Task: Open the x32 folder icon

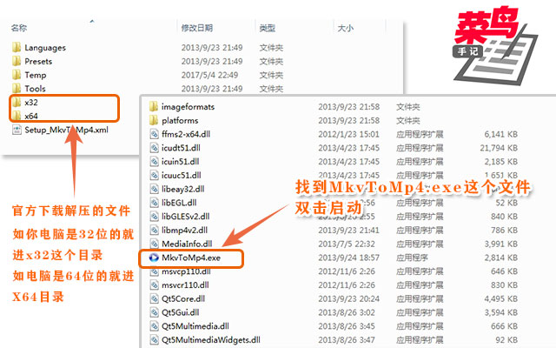Action: coord(17,103)
